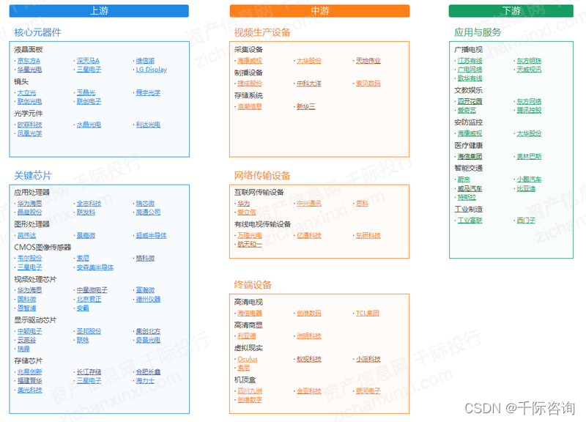The height and width of the screenshot is (422, 586).
Task: Click the 海信集团 link
Action: click(470, 157)
